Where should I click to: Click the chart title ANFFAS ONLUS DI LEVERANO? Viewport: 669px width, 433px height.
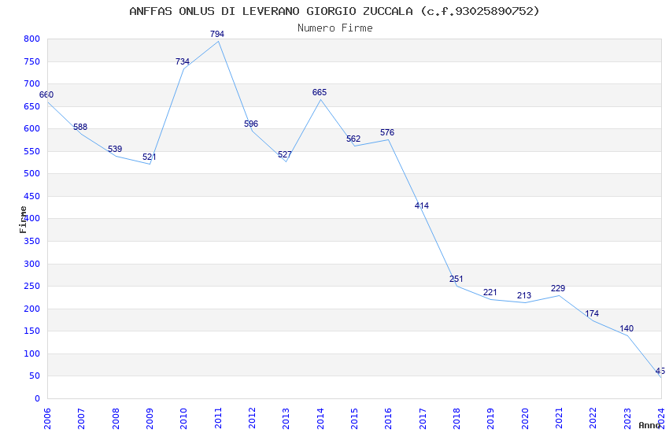click(334, 11)
